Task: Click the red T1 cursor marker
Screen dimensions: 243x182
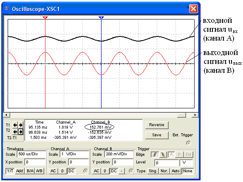Action: pos(45,18)
